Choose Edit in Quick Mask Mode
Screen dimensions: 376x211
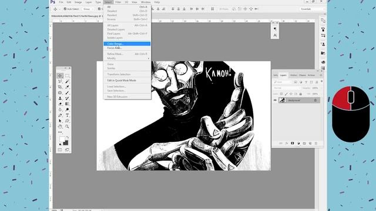click(x=127, y=80)
